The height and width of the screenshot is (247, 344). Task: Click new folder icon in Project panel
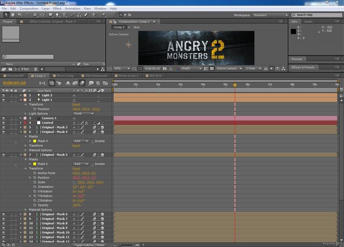click(x=10, y=69)
